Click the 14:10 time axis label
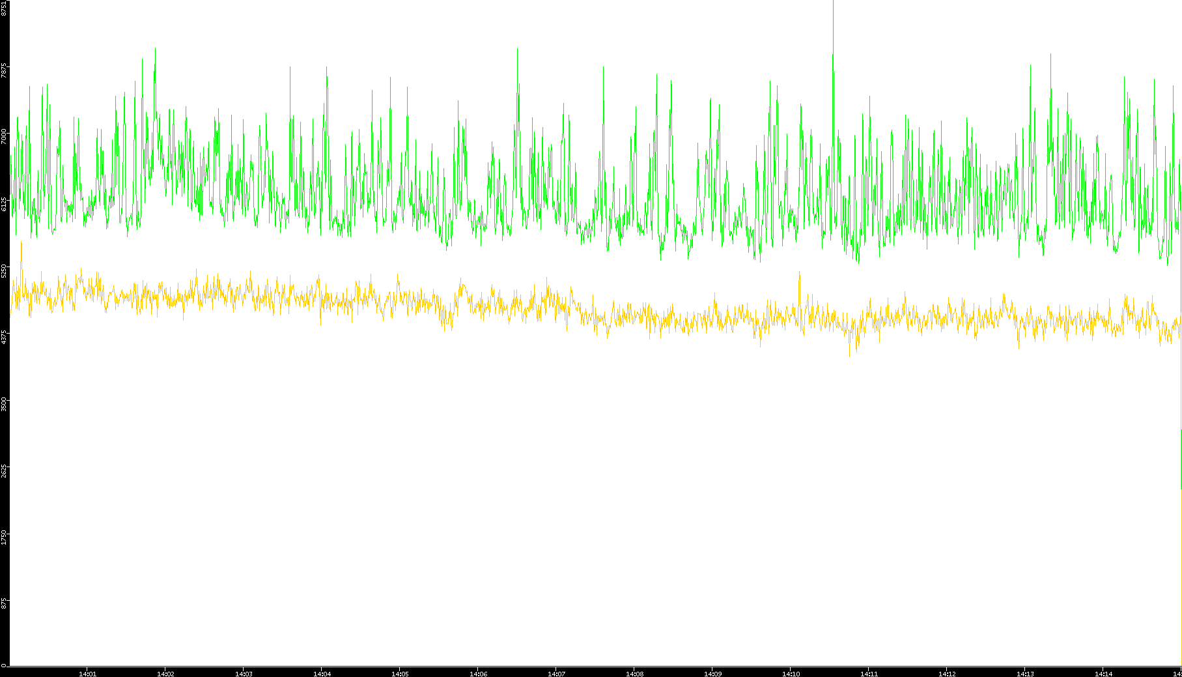The image size is (1182, 677). click(x=791, y=674)
